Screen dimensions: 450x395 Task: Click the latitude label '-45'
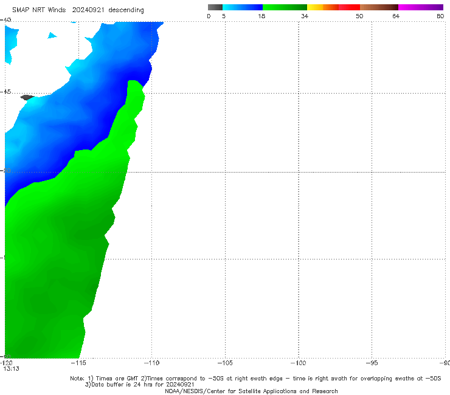(x=5, y=92)
